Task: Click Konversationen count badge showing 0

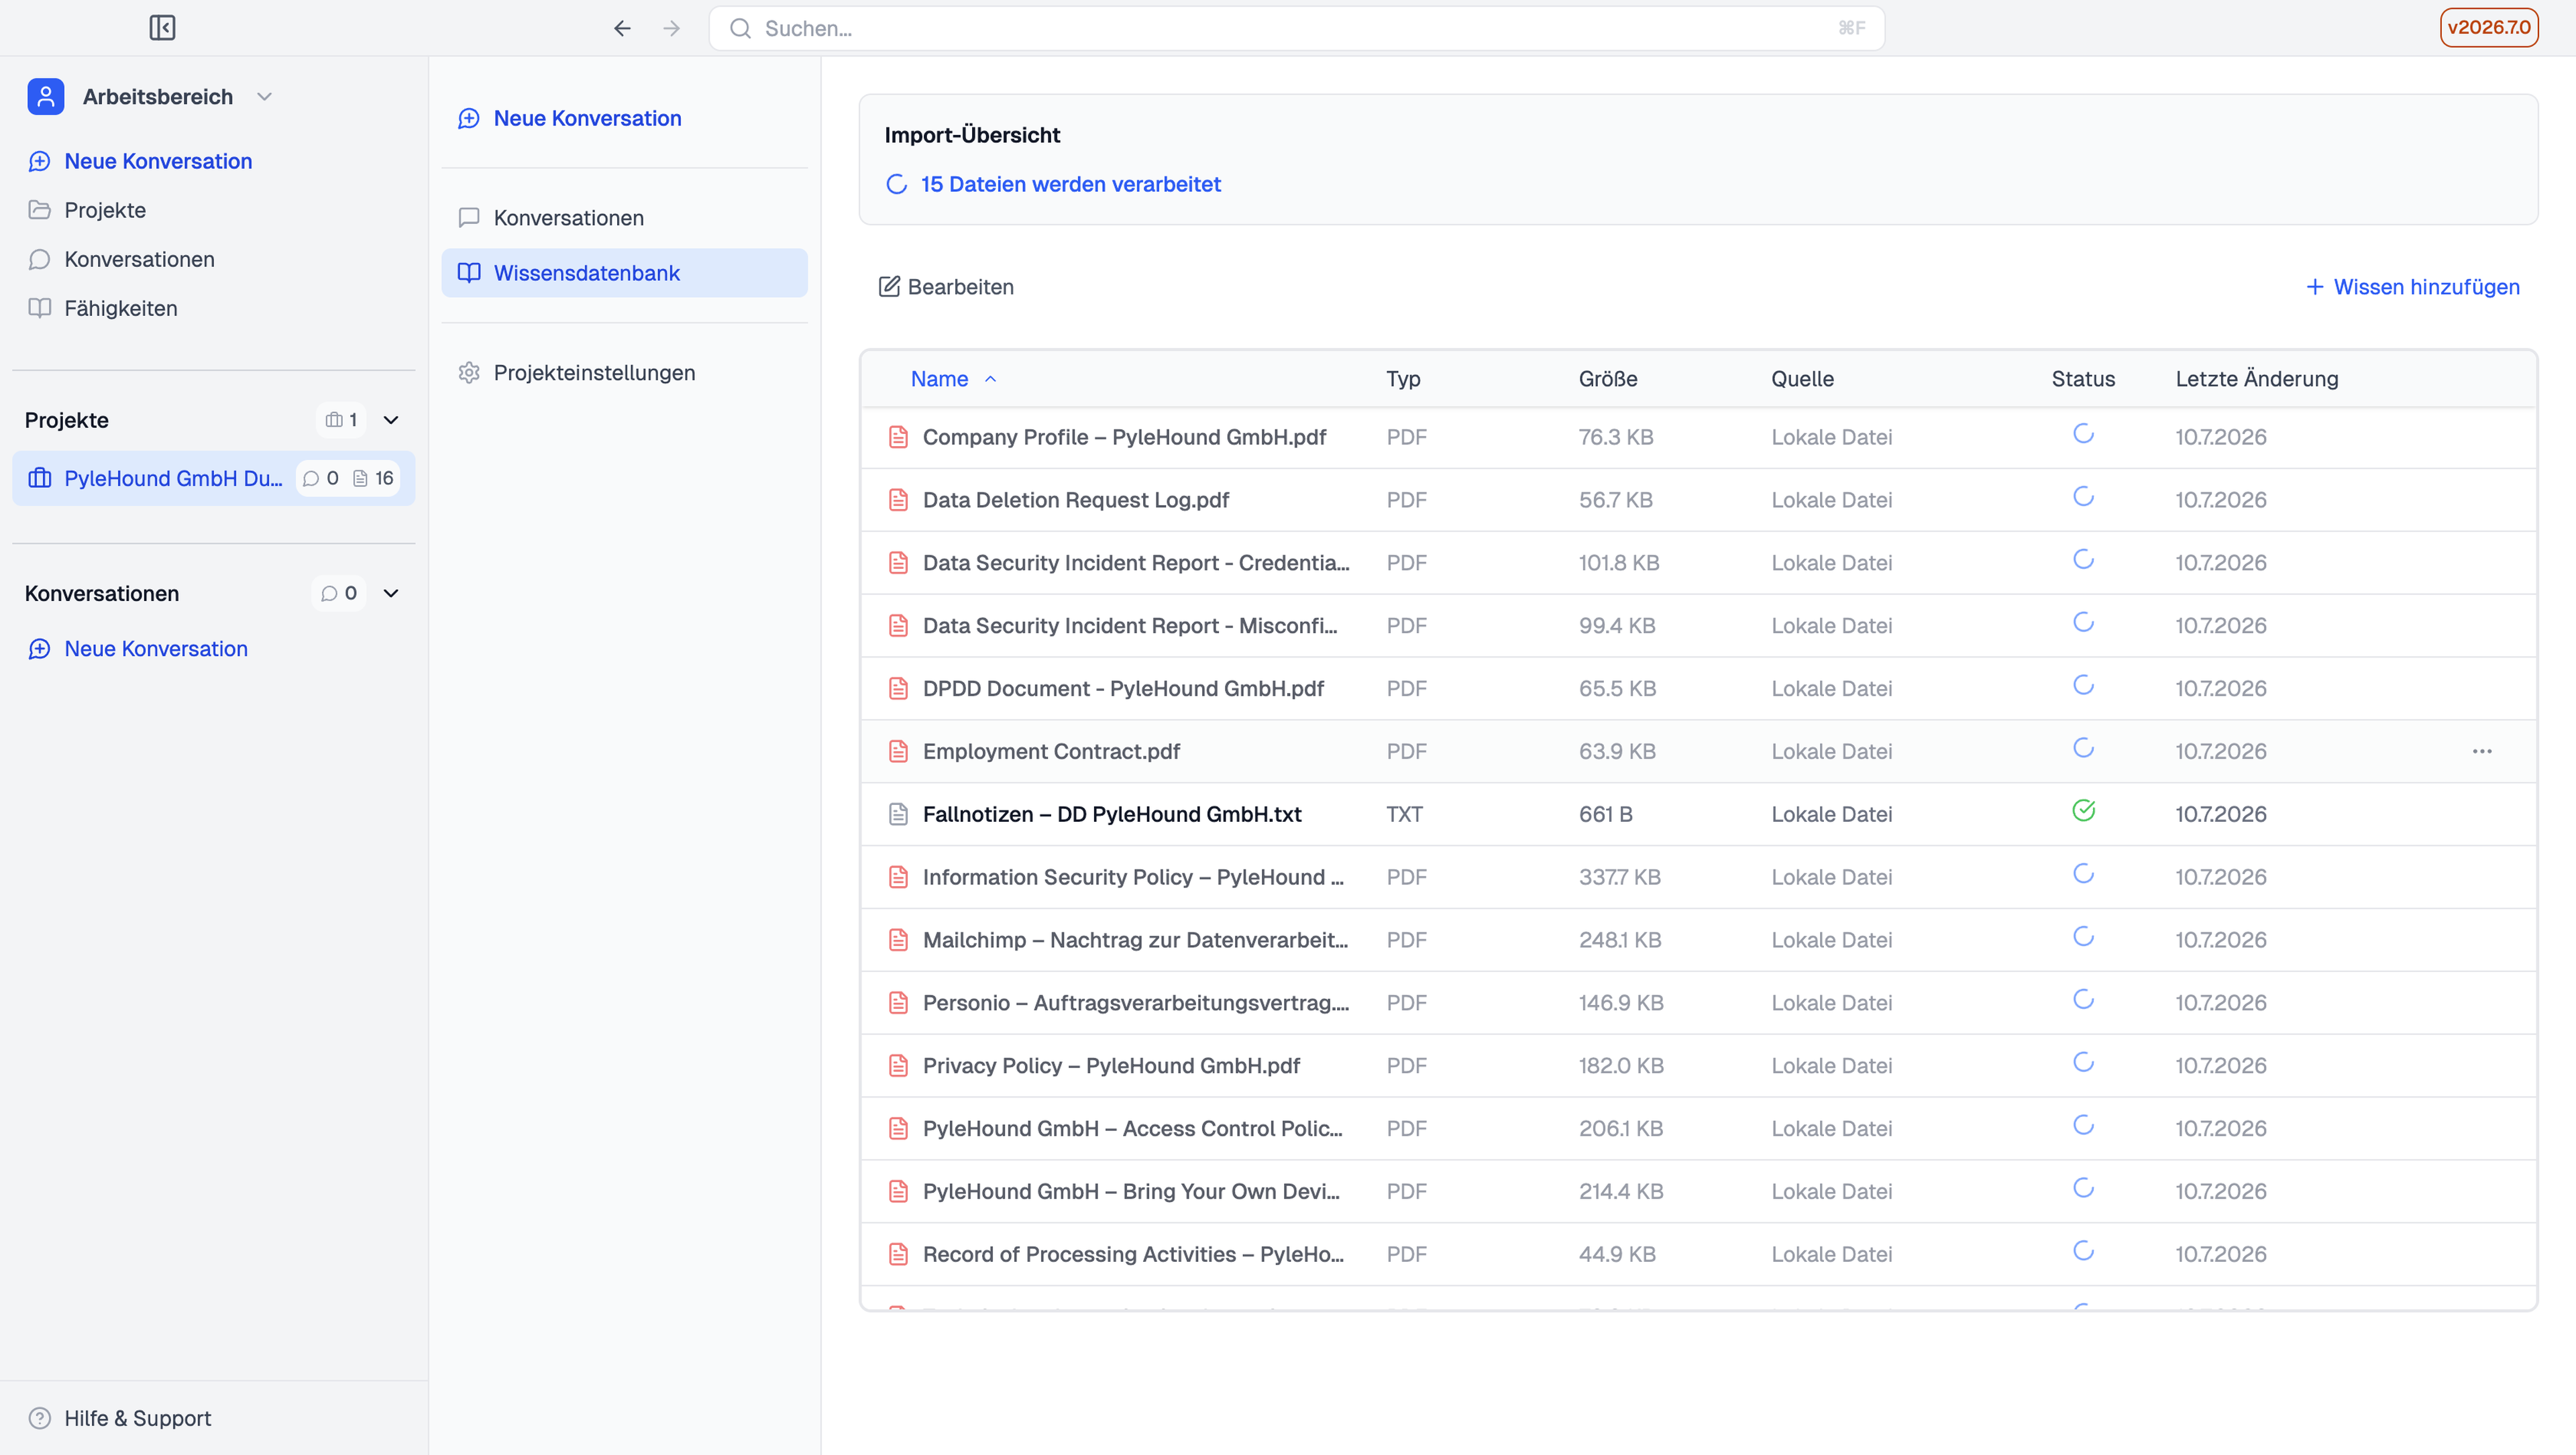Action: tap(339, 593)
